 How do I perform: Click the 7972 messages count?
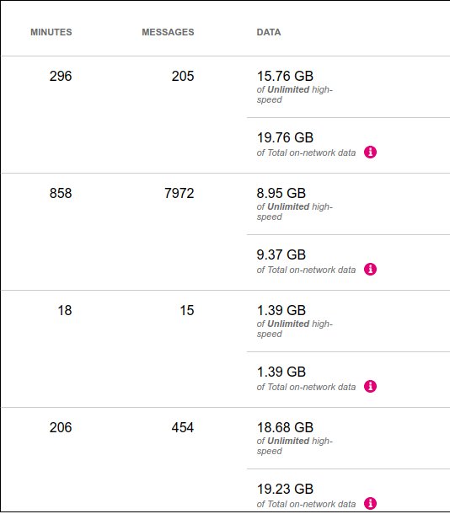tap(179, 193)
